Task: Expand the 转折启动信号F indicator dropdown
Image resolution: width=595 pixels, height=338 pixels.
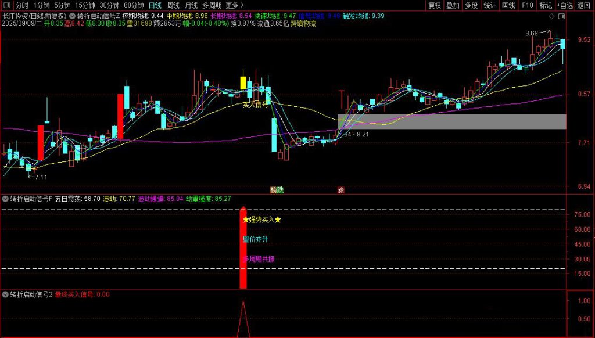Action: pos(6,199)
